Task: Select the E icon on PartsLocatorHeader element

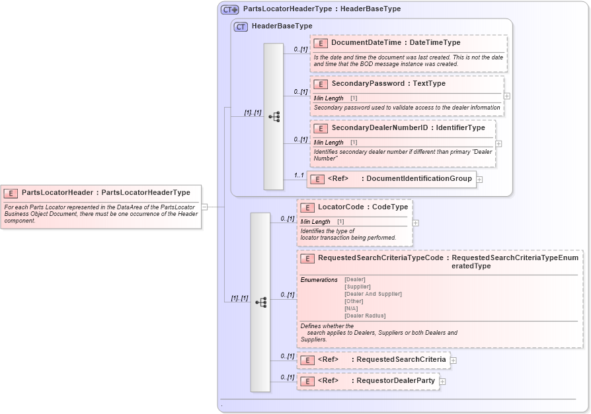Action: 10,192
